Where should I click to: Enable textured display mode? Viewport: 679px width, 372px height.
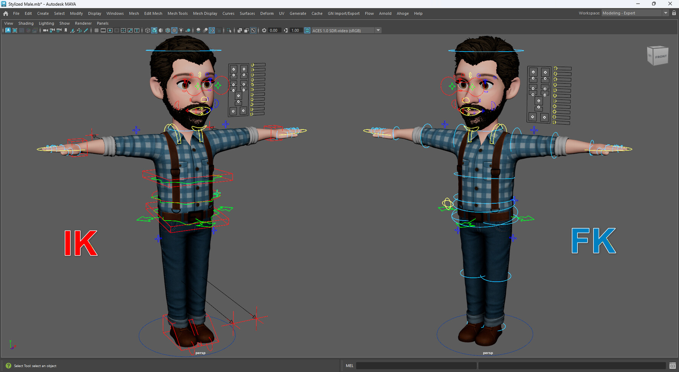(174, 30)
